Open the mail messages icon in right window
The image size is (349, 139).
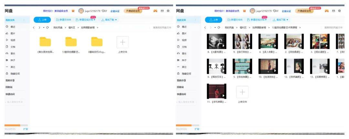coord(333,11)
